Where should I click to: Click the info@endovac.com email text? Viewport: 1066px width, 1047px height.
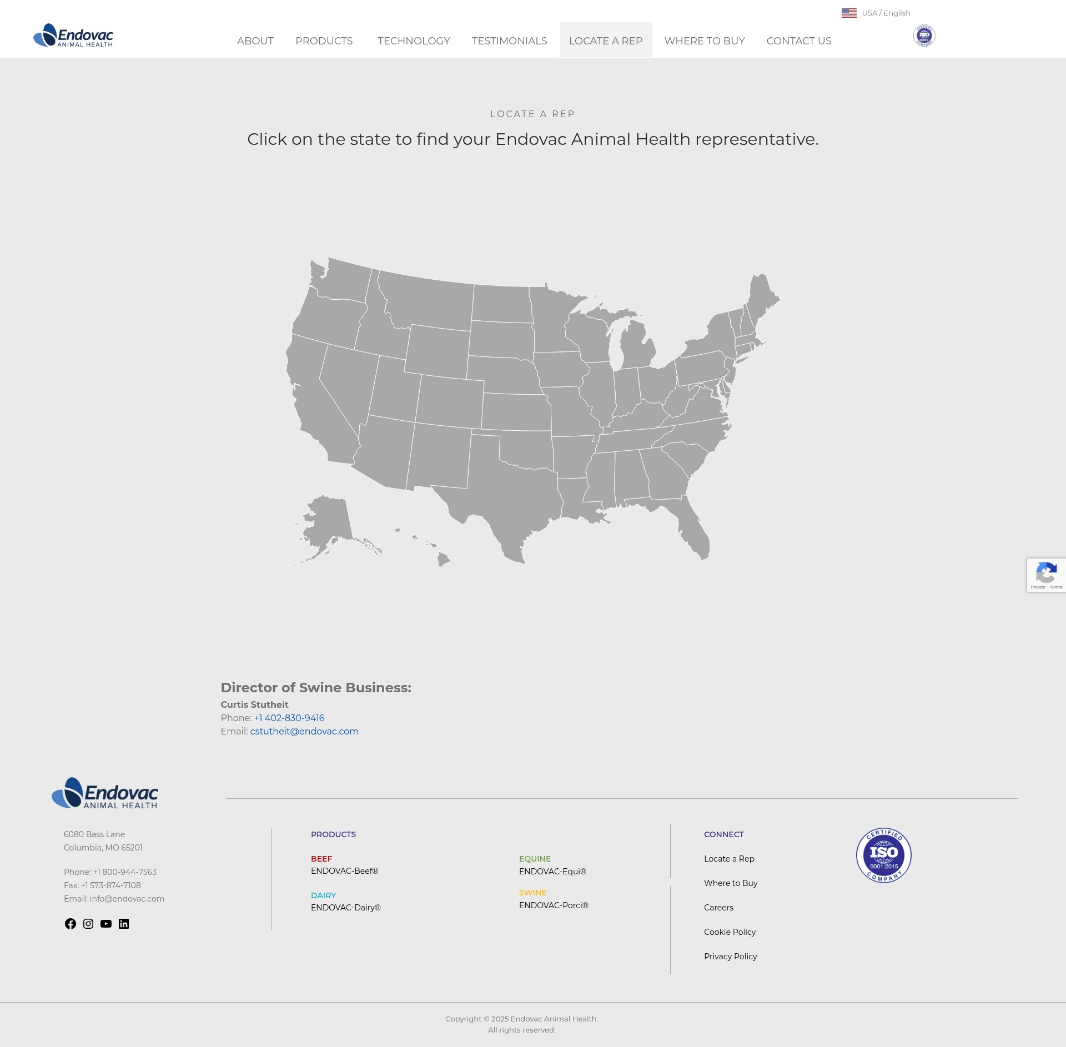(x=127, y=899)
